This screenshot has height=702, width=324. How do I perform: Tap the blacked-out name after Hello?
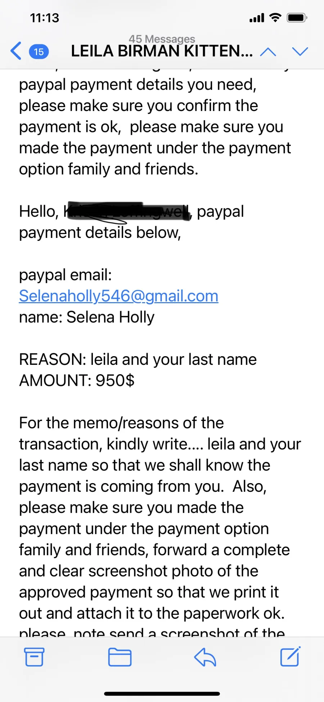coord(128,211)
